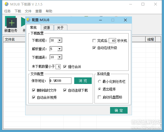Toggle 自动连续下载 checkbox
164x132 pixels.
click(x=65, y=90)
